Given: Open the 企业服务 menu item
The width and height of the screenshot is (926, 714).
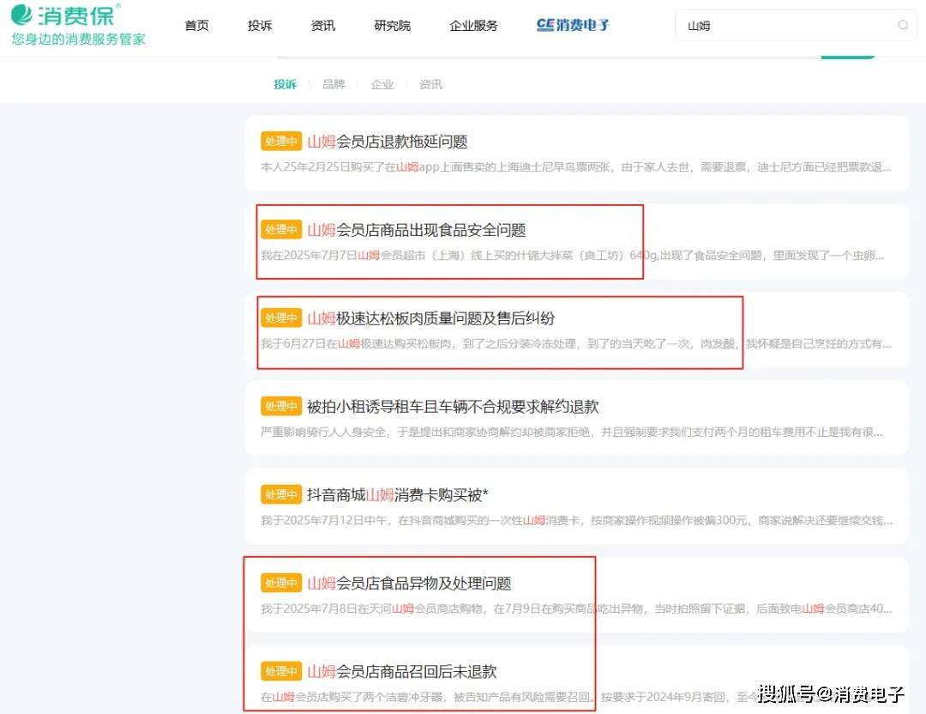Looking at the screenshot, I should tap(473, 26).
